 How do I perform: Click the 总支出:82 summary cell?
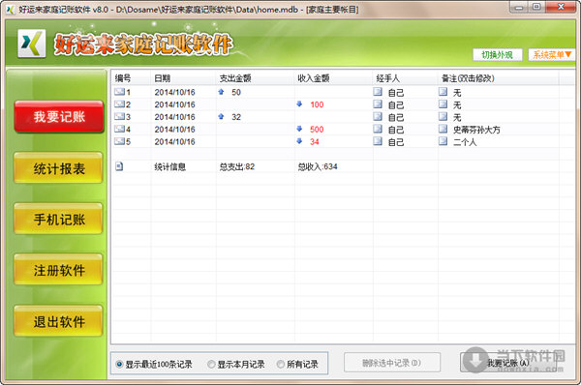click(237, 166)
